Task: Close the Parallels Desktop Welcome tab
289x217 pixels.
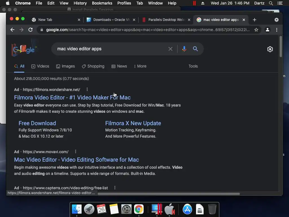Action: pyautogui.click(x=189, y=20)
